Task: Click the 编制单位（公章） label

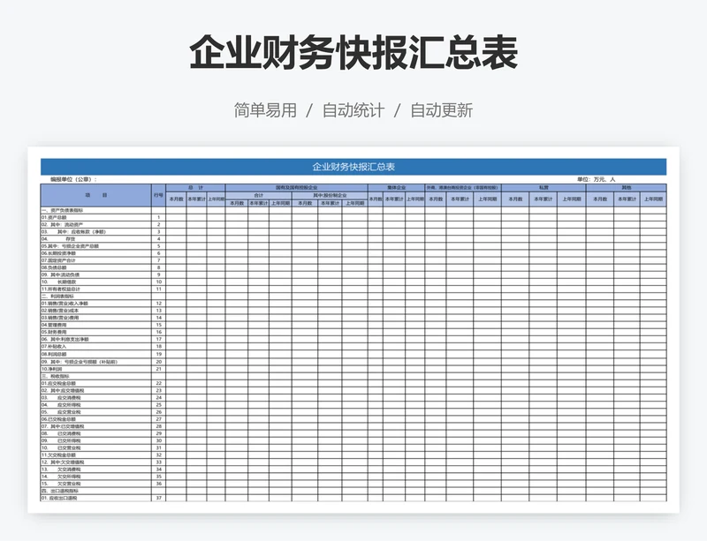Action: [x=73, y=179]
